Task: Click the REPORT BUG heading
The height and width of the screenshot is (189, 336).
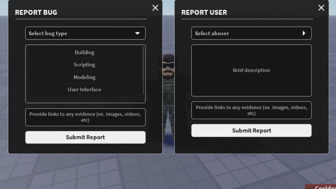Action: [36, 12]
